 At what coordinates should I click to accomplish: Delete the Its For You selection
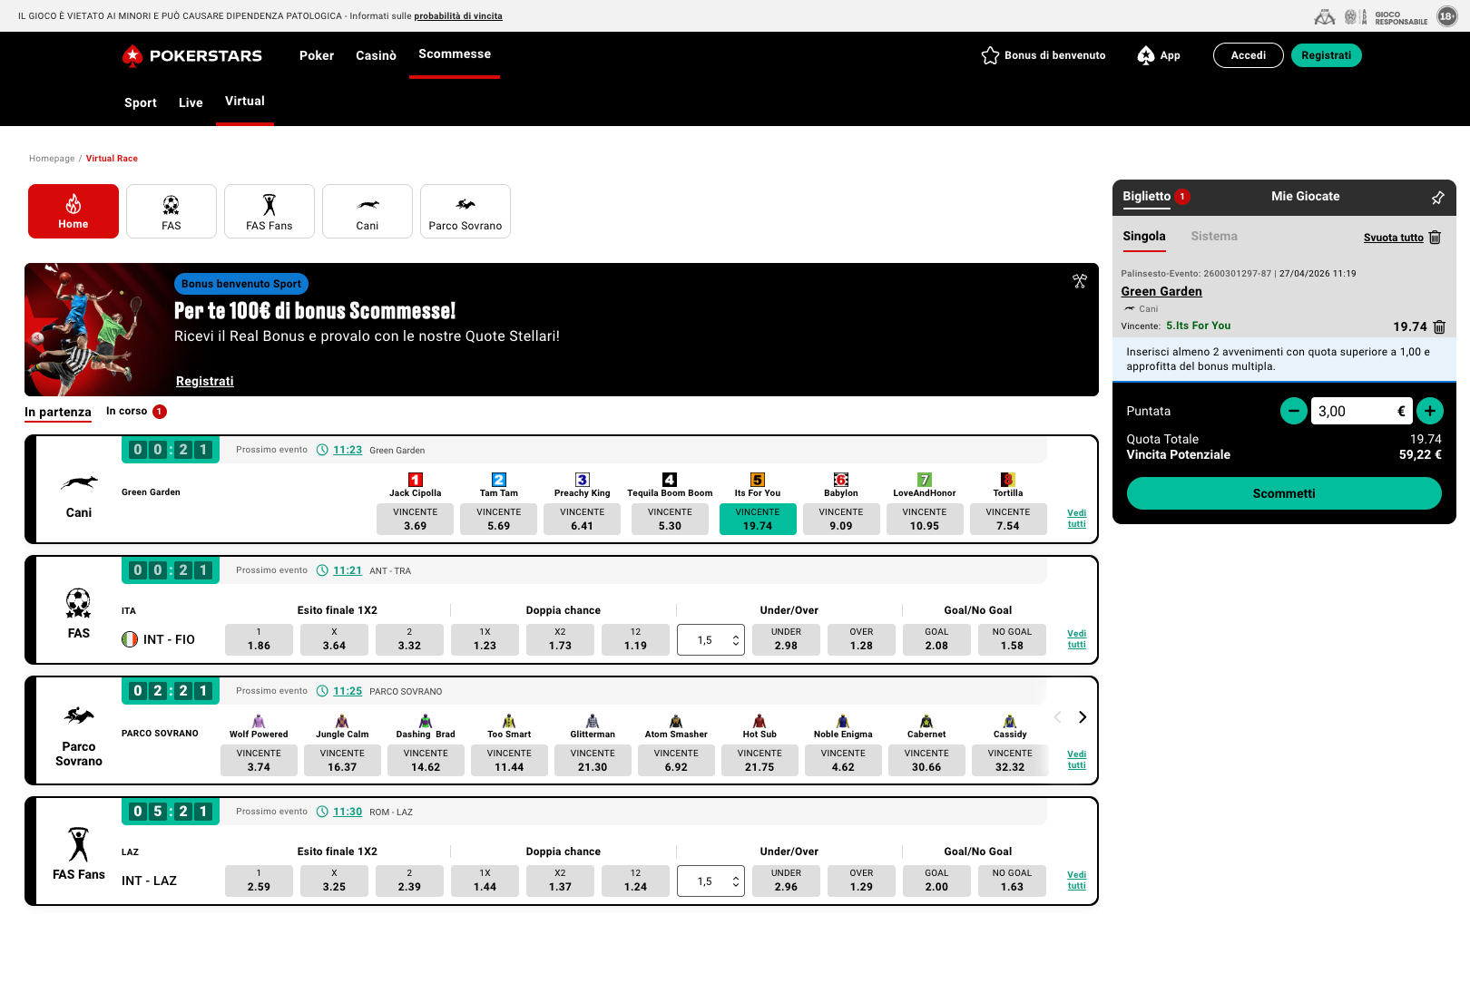1439,327
